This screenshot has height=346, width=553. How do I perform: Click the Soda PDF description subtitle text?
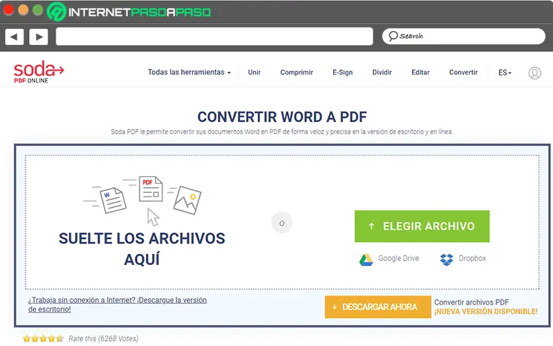(282, 131)
